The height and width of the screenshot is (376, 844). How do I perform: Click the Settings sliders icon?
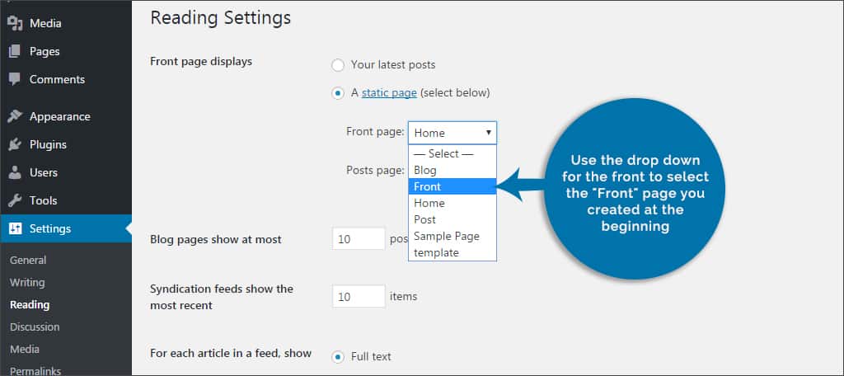(15, 228)
